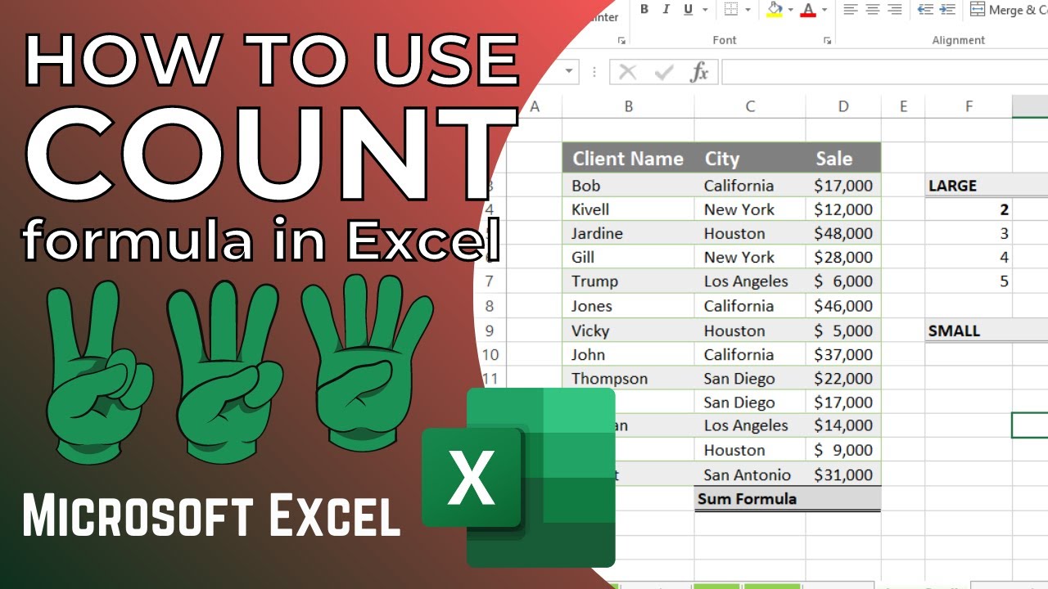The width and height of the screenshot is (1048, 589).
Task: Select row 10 header
Action: tap(490, 355)
